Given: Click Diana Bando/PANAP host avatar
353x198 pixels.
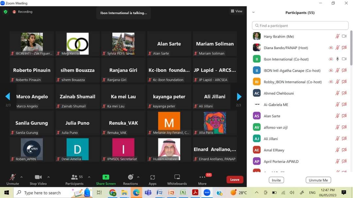Looking at the screenshot, I should (257, 48).
